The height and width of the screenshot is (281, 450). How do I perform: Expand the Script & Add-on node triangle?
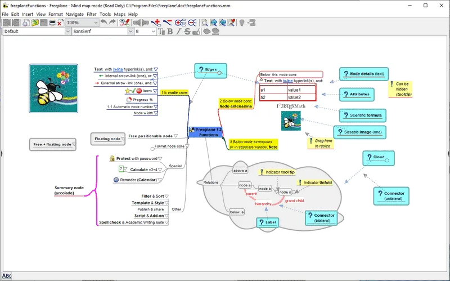tap(166, 216)
